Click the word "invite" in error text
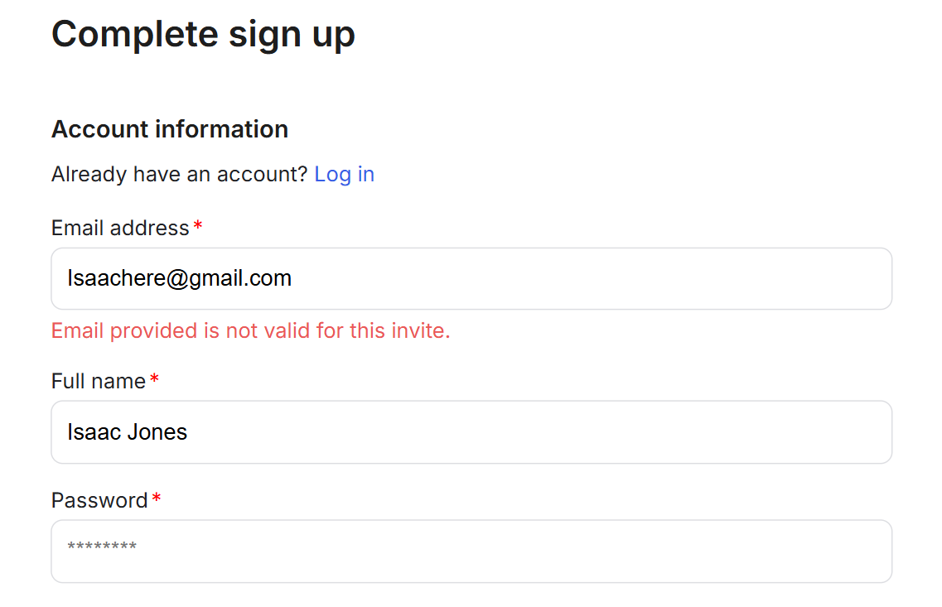This screenshot has height=607, width=942. click(x=420, y=330)
